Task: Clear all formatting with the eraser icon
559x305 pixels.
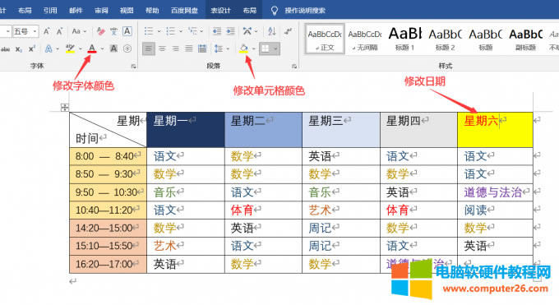Action: tap(100, 31)
